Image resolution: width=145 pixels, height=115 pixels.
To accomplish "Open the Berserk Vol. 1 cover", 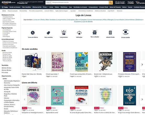I will (105, 62).
